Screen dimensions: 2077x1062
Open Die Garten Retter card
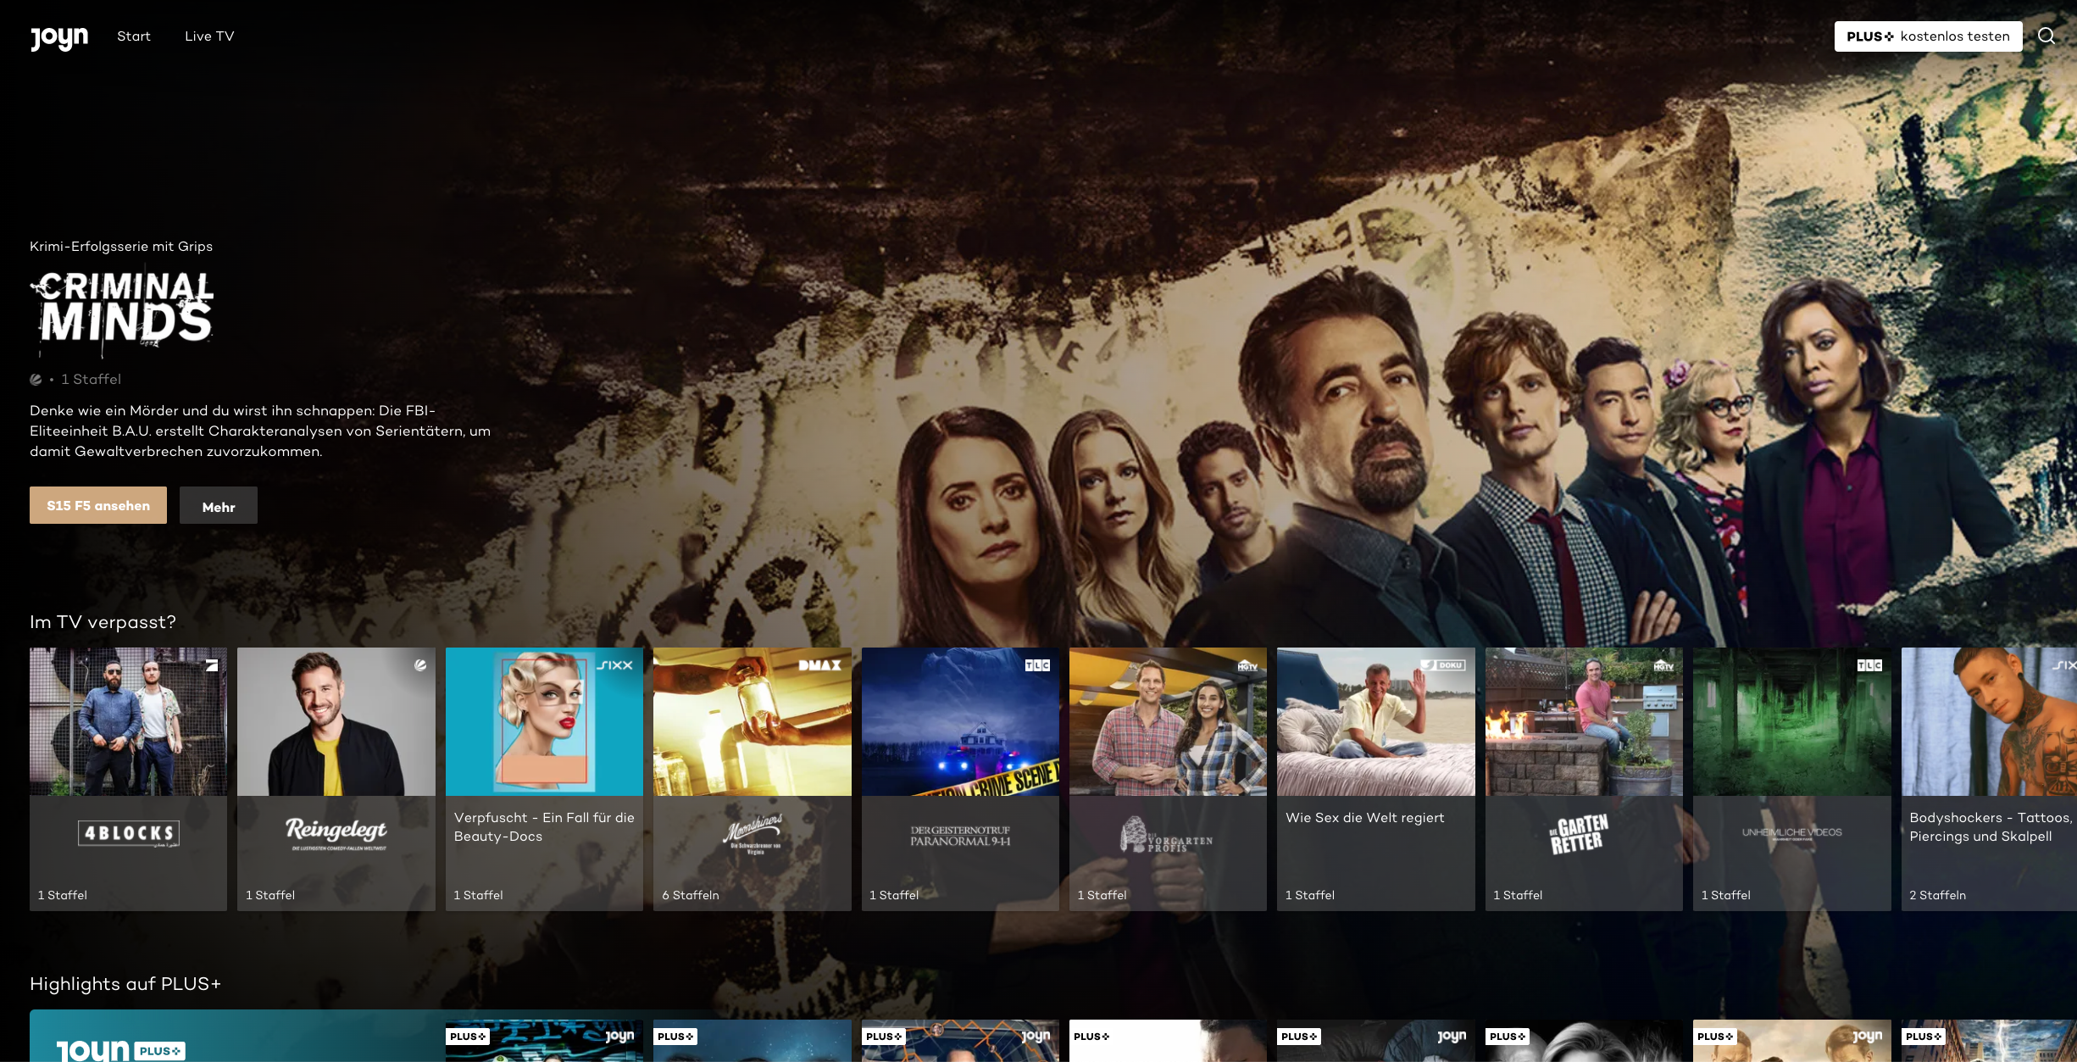point(1584,779)
